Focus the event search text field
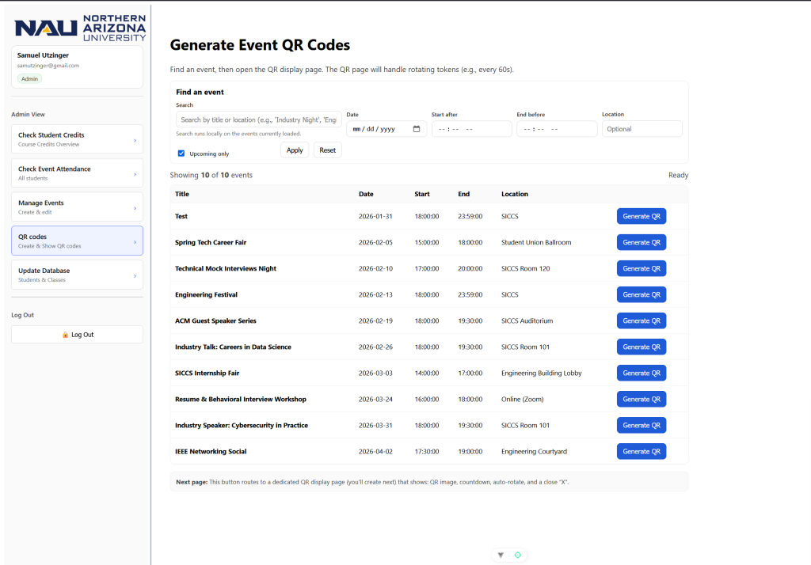Screen dimensions: 811x565 [259, 119]
